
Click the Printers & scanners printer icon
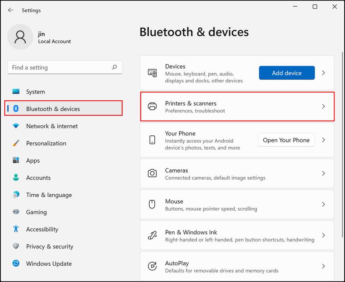point(152,107)
